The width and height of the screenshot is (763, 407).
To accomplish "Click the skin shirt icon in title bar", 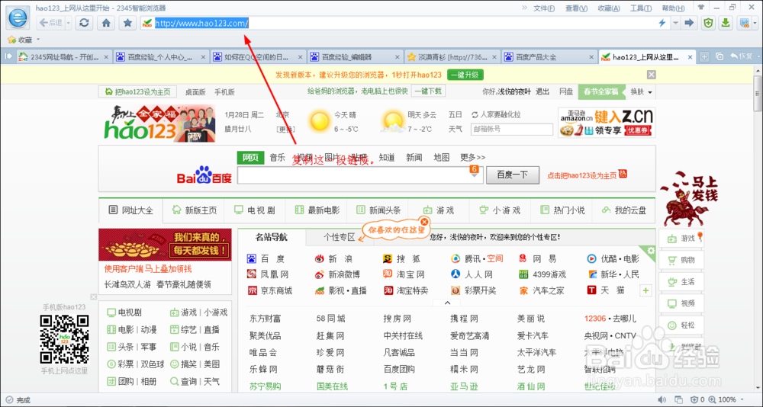I will point(700,8).
